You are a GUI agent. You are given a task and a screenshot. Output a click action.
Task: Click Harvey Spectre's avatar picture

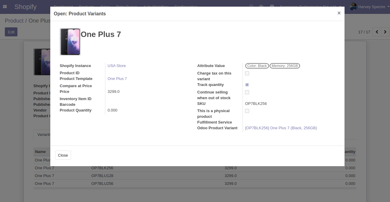click(353, 7)
